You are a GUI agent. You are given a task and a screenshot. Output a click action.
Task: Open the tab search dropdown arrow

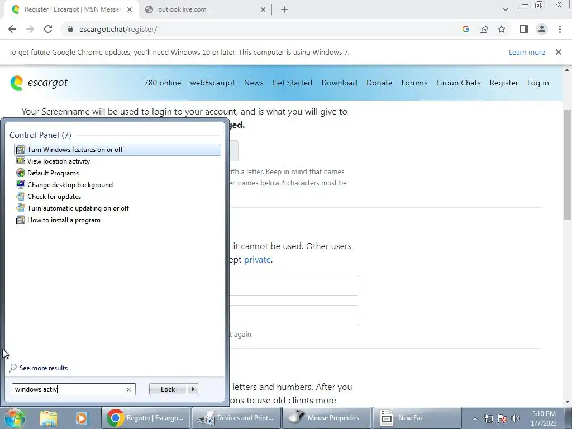point(505,10)
